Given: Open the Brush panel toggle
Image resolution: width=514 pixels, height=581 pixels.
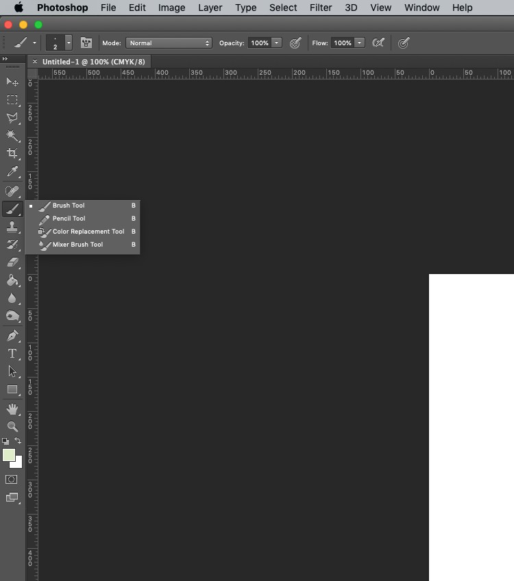Looking at the screenshot, I should [86, 43].
